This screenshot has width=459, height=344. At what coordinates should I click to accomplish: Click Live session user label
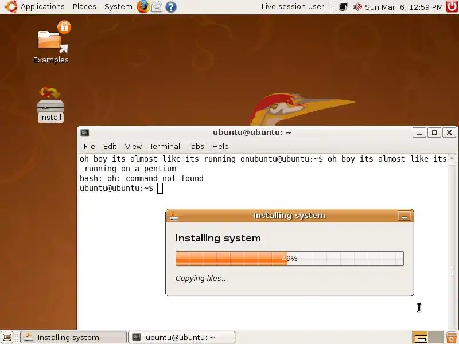click(293, 7)
